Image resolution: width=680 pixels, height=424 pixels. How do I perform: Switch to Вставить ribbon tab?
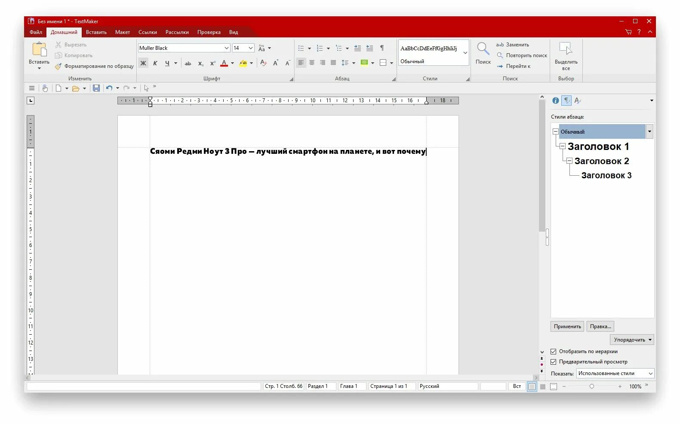pyautogui.click(x=96, y=32)
